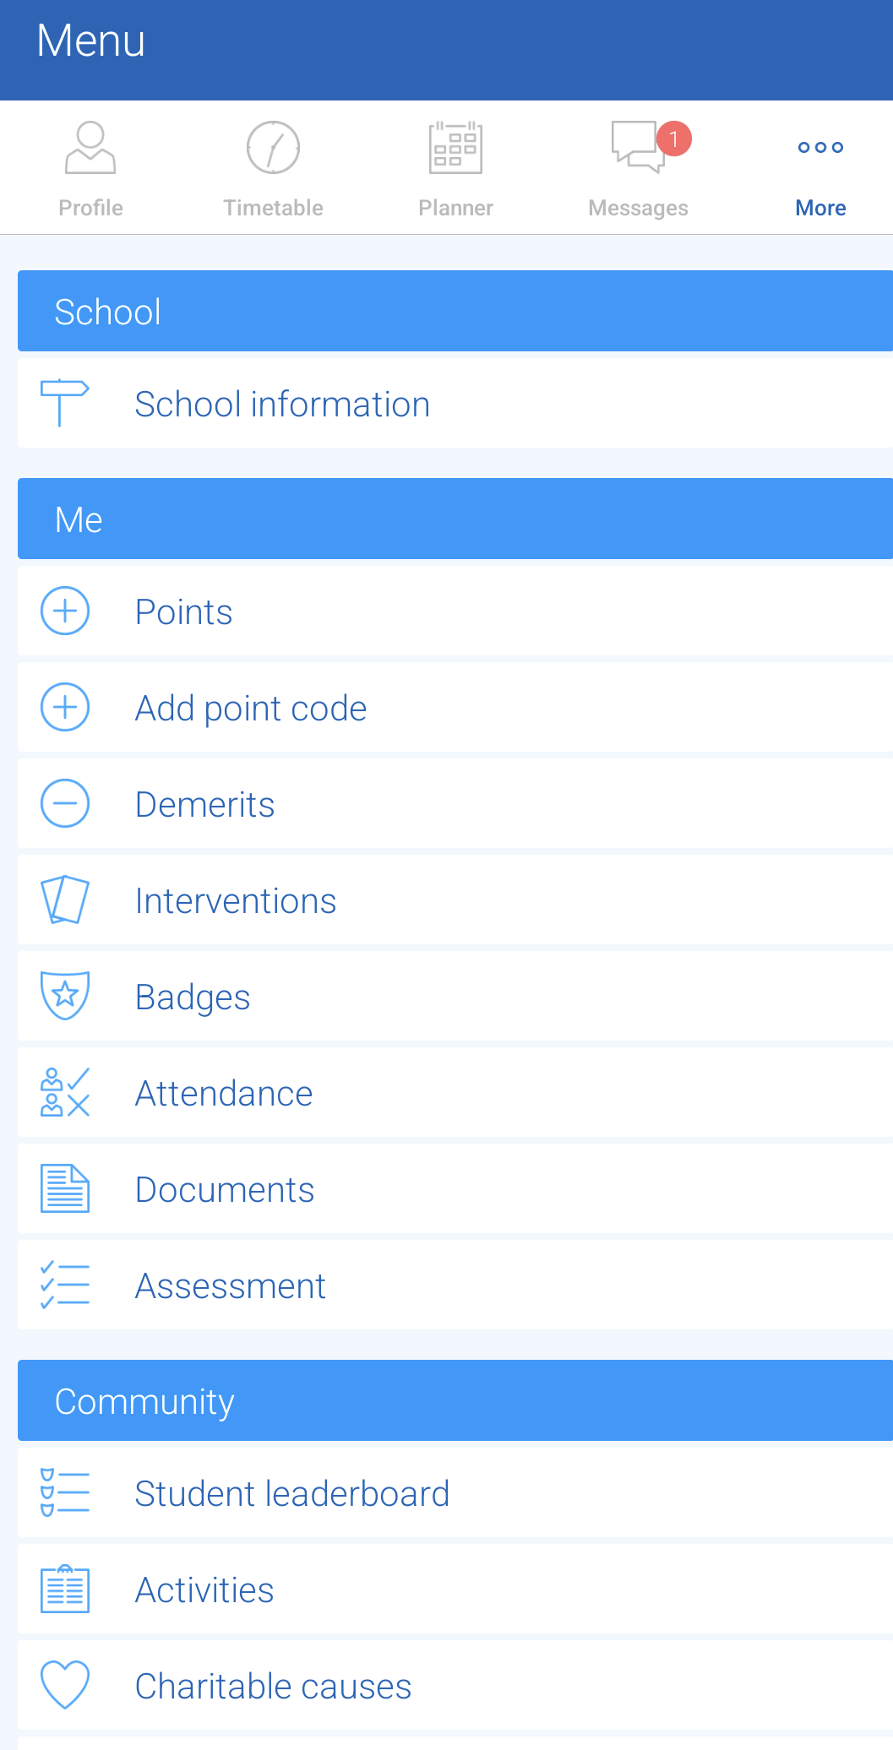Click the Documents page icon

[64, 1188]
